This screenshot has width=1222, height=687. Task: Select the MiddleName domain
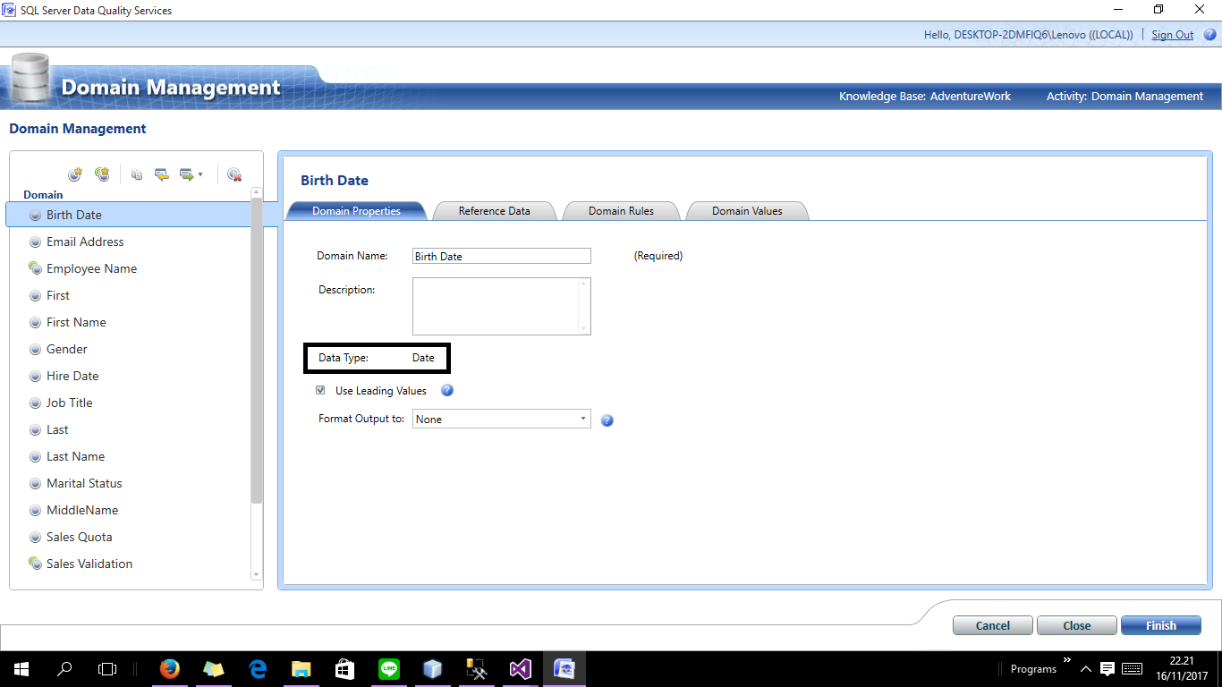click(82, 510)
